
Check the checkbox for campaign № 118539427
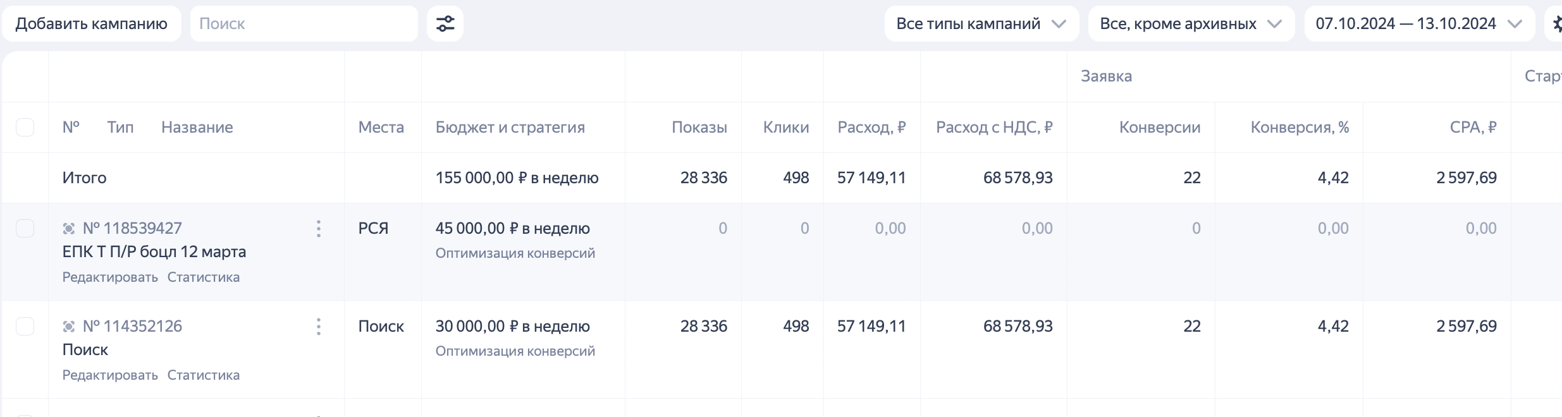(25, 228)
